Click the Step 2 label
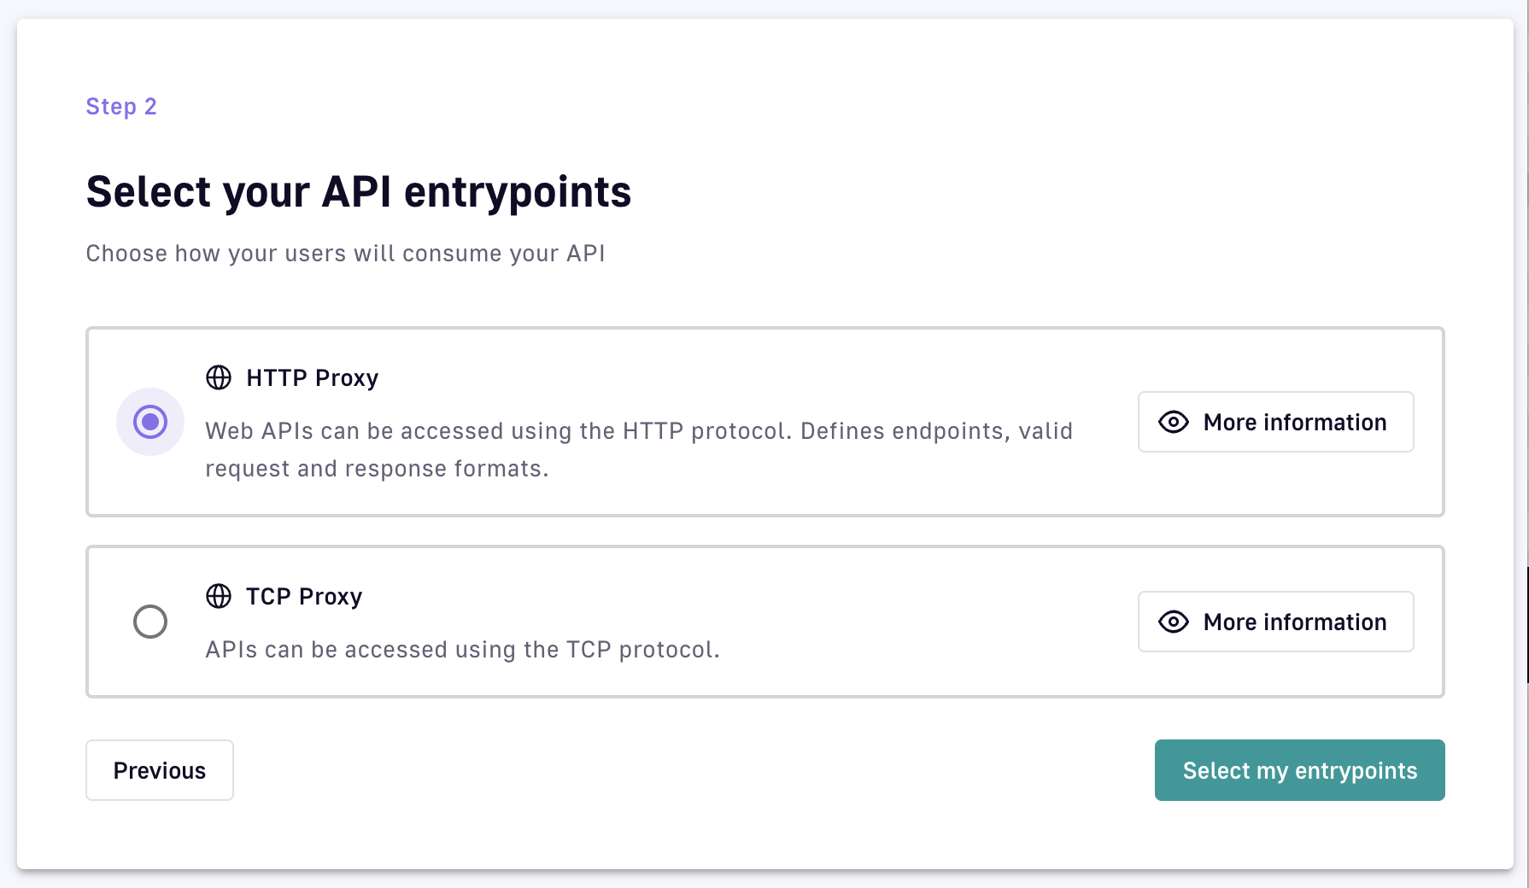The height and width of the screenshot is (888, 1529). coord(121,107)
